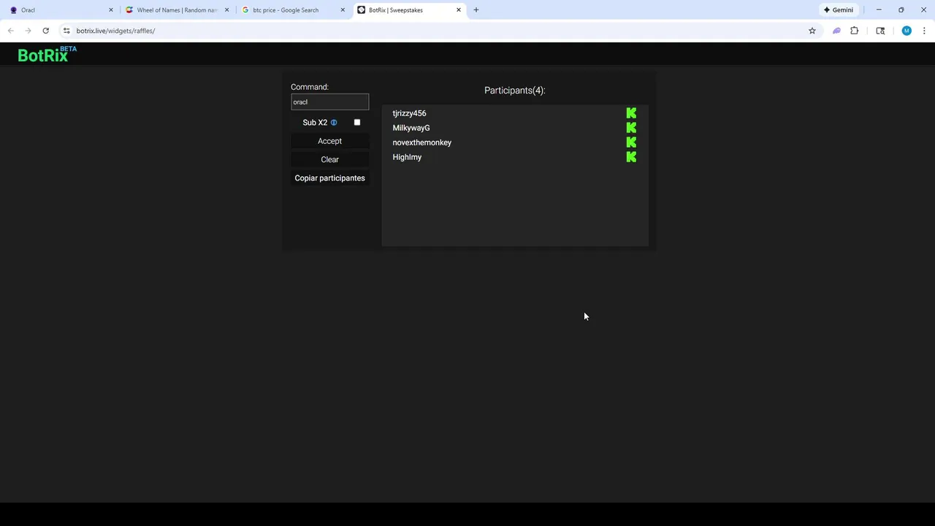Click the Participants(4) heading
Screen dimensions: 935x526
click(x=515, y=91)
